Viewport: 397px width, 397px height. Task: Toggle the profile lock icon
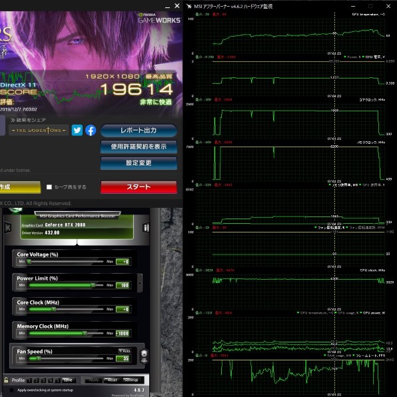6,380
